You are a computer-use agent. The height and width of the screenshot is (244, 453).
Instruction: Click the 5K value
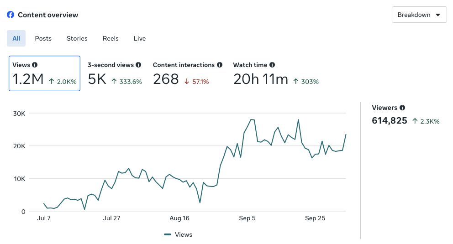tap(97, 79)
